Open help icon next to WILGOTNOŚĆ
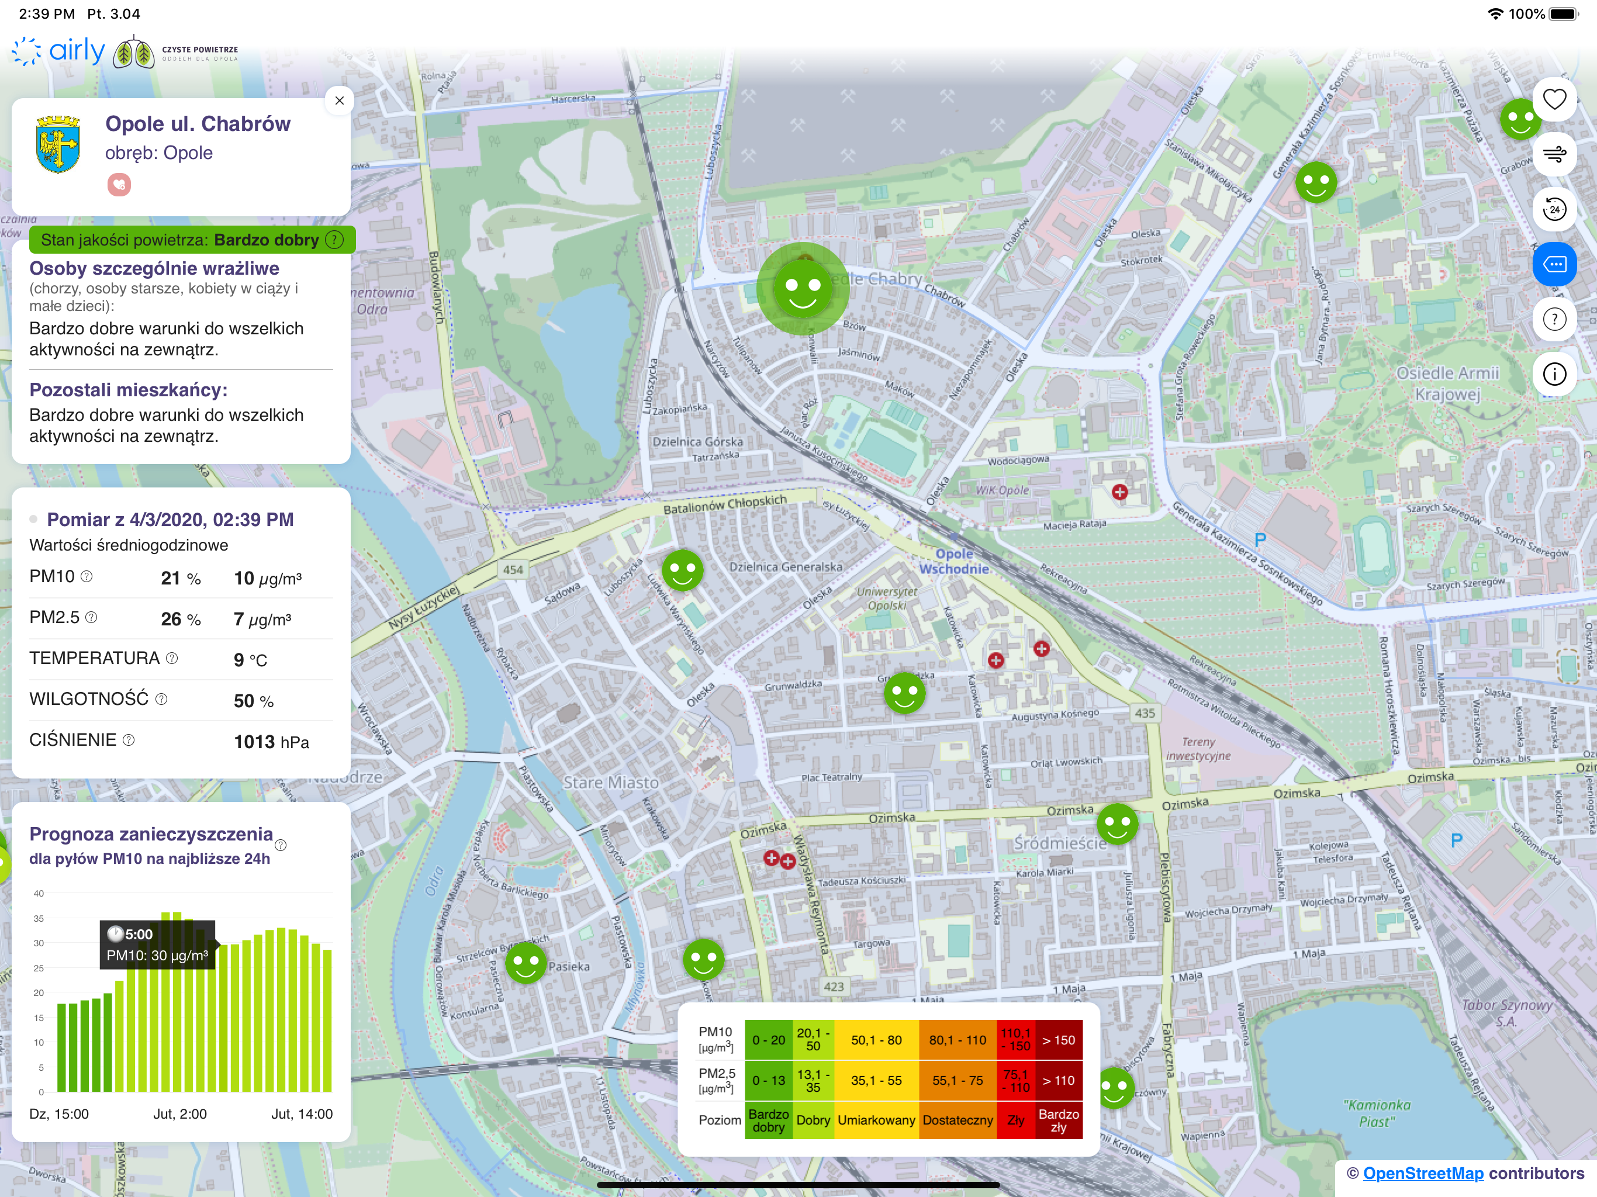Image resolution: width=1597 pixels, height=1197 pixels. click(x=162, y=699)
